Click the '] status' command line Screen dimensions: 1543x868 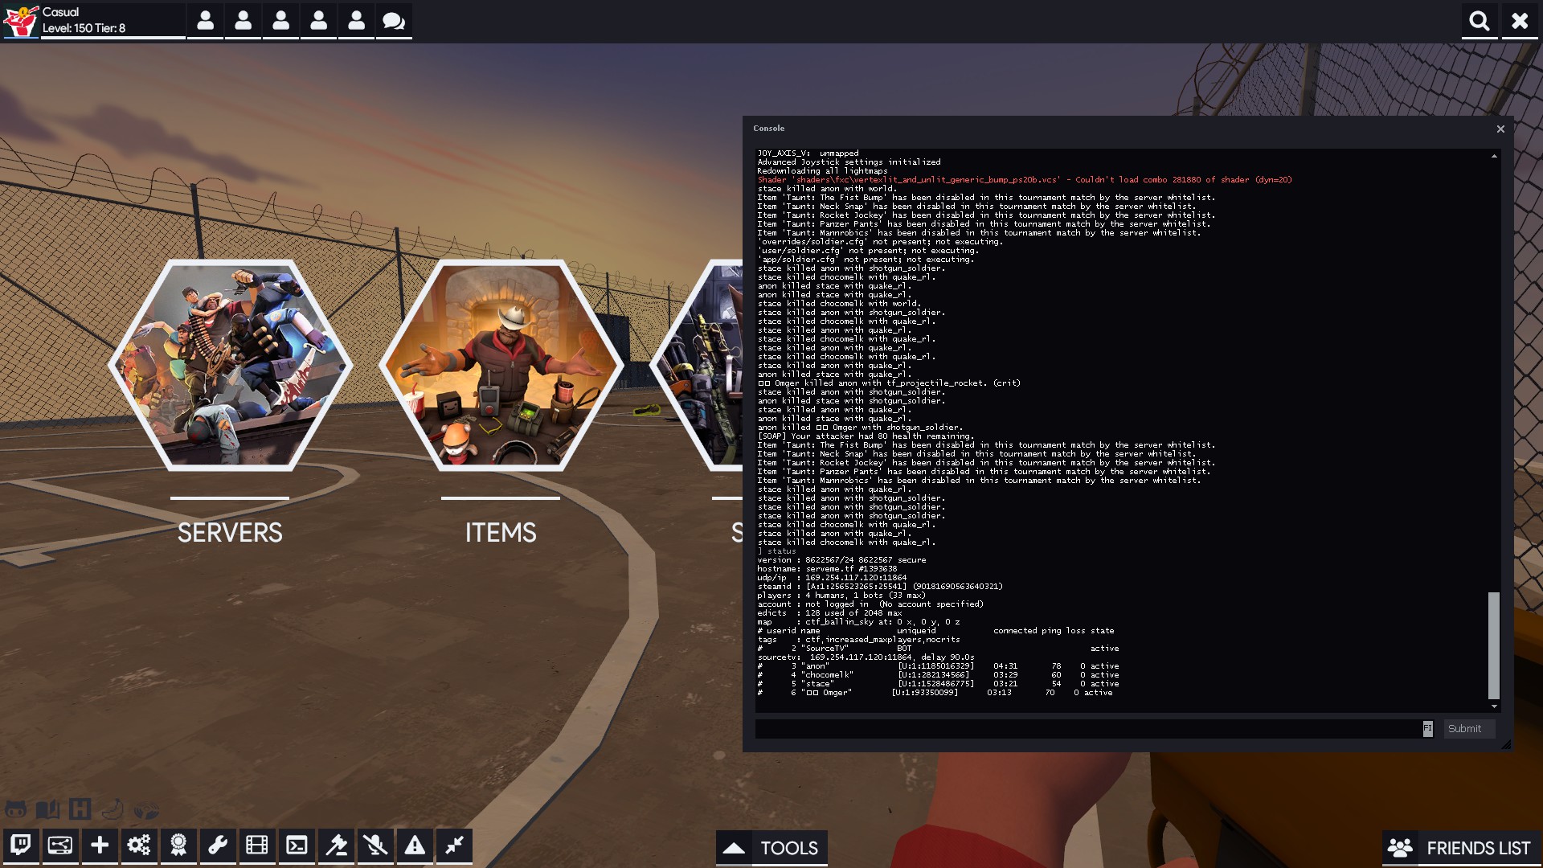(x=776, y=551)
